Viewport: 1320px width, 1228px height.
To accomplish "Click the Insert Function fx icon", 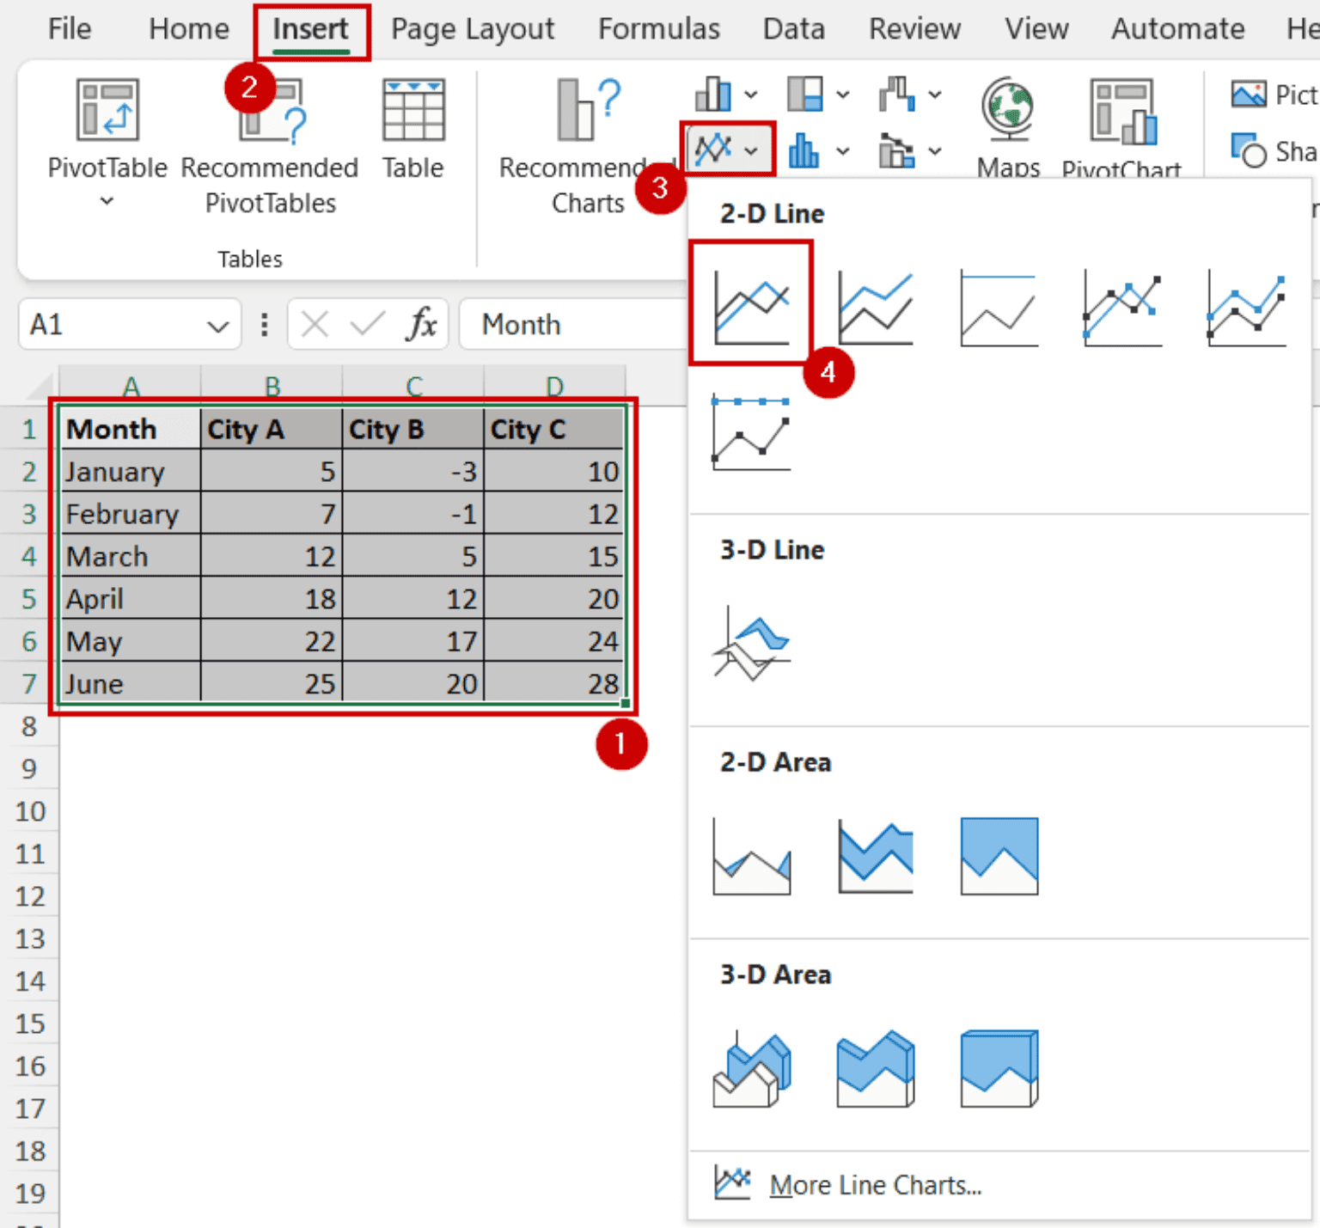I will click(x=420, y=324).
